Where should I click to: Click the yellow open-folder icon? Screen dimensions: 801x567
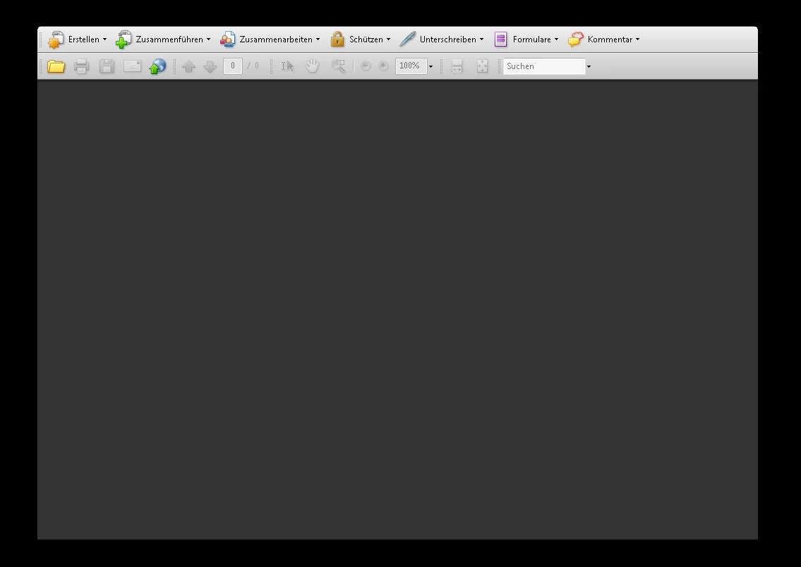[x=56, y=66]
